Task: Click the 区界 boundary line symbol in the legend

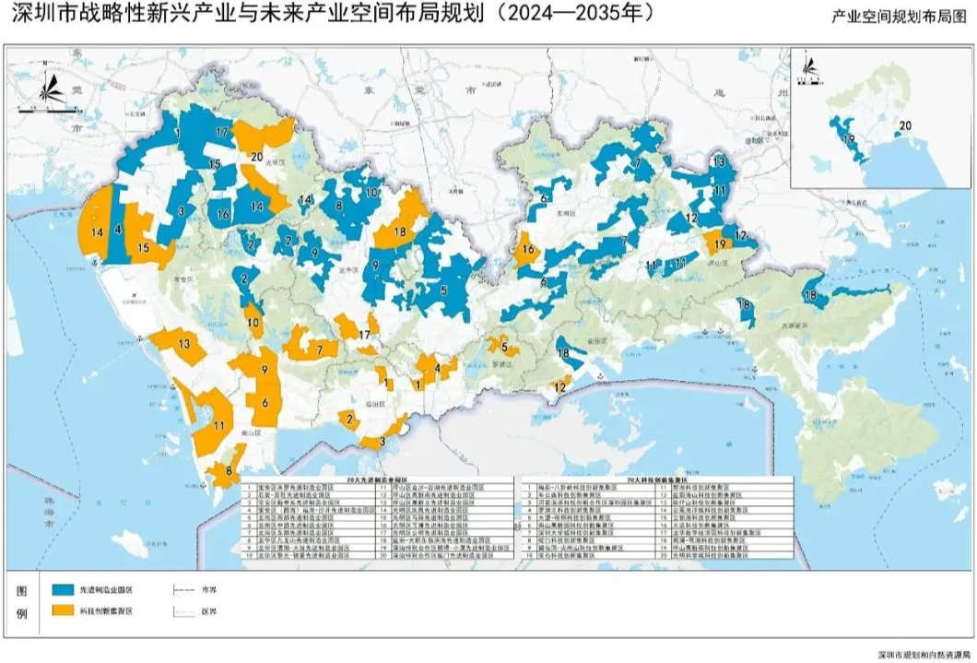Action: pyautogui.click(x=184, y=611)
